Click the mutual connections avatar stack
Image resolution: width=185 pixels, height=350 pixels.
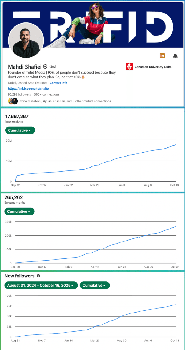pyautogui.click(x=13, y=101)
